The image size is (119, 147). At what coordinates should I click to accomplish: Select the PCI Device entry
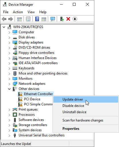point(32,99)
